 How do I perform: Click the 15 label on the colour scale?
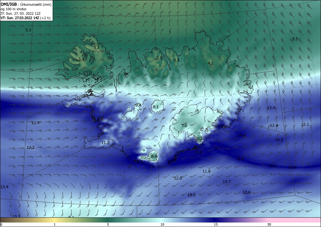click(216, 225)
